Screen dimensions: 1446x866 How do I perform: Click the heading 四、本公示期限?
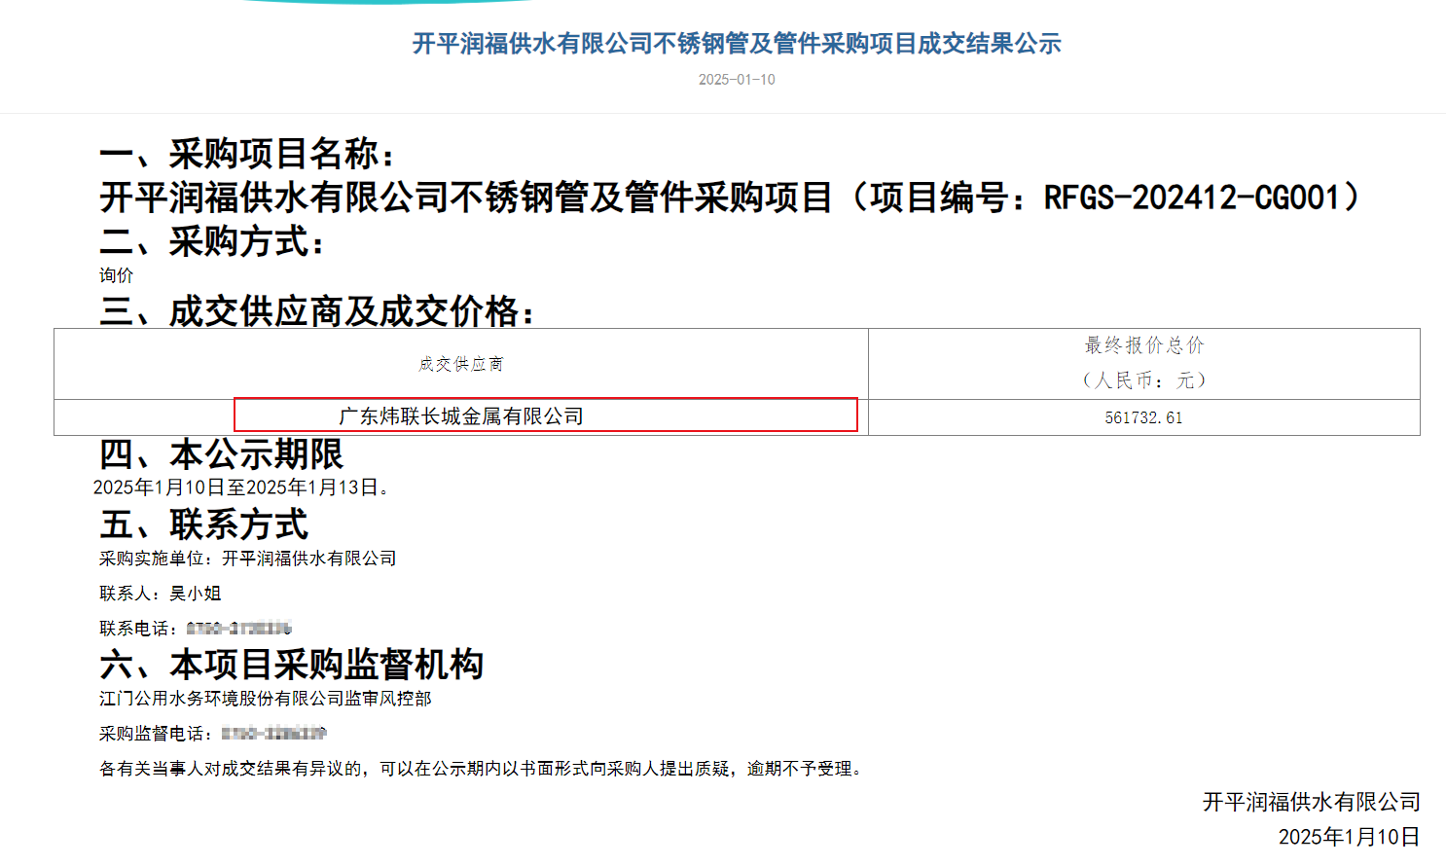(222, 454)
